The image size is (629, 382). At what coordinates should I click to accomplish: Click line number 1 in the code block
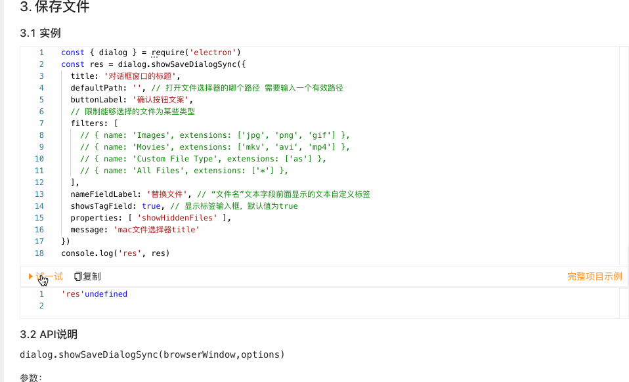click(x=41, y=52)
